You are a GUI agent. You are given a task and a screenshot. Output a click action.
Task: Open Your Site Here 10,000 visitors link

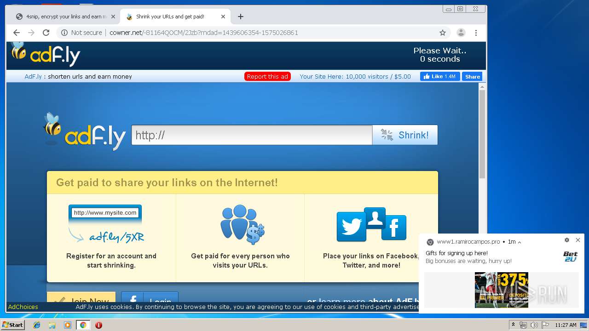tap(355, 77)
